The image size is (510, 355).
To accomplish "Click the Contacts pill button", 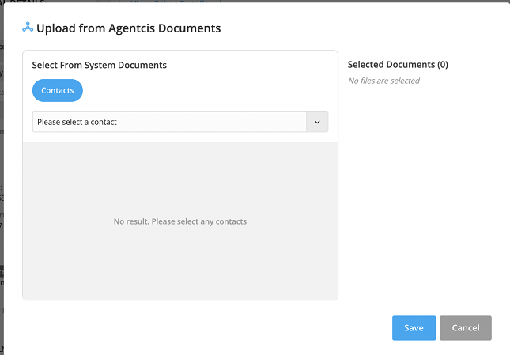I will click(58, 90).
